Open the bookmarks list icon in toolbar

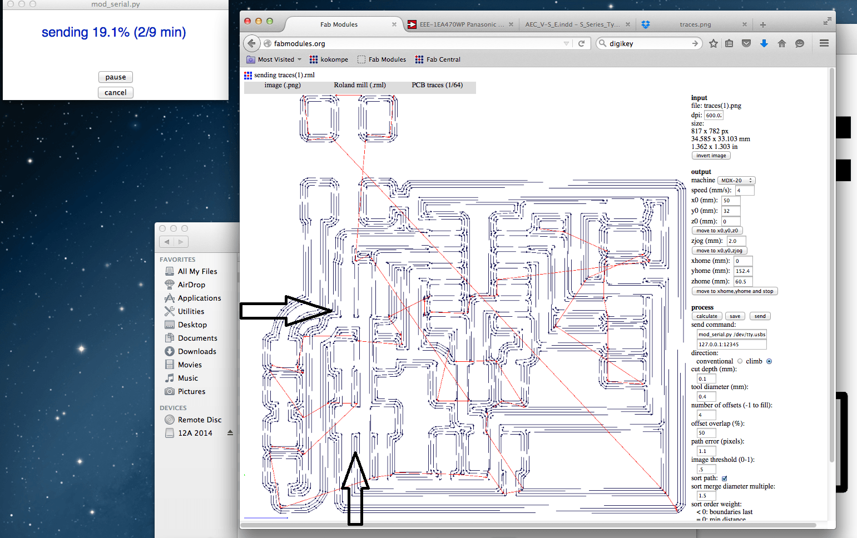tap(729, 43)
